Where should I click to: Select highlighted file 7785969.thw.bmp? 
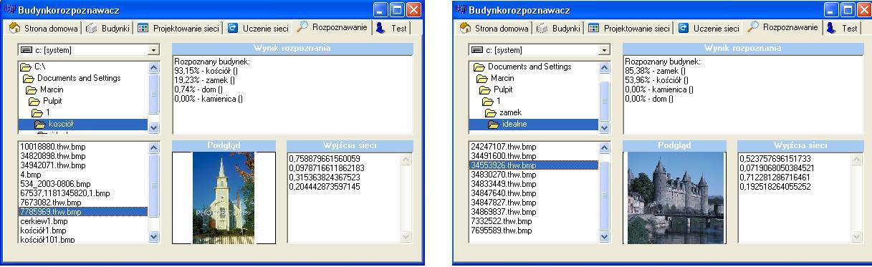click(x=83, y=212)
